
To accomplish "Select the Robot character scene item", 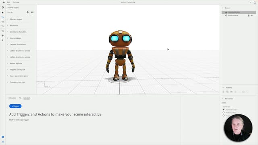I will [x=233, y=15].
